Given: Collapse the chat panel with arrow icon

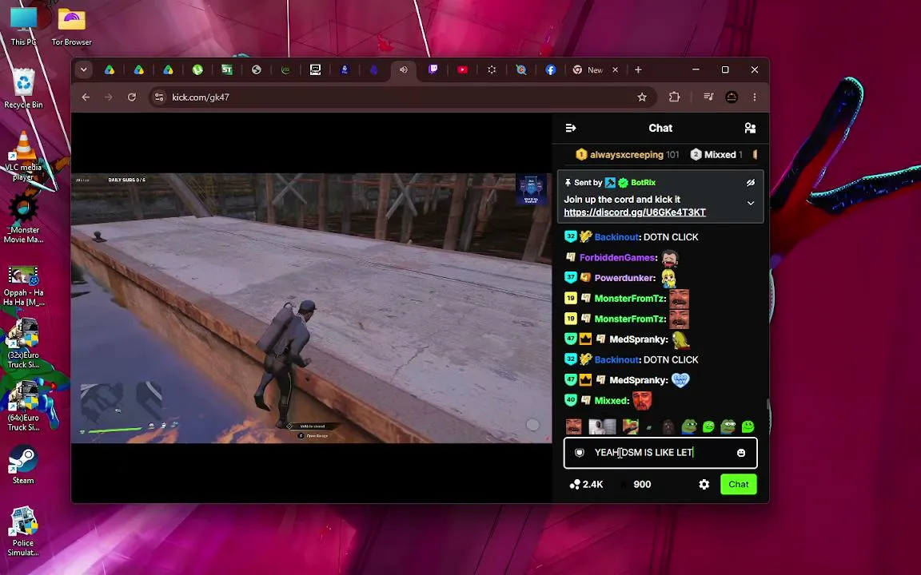Looking at the screenshot, I should coord(570,128).
